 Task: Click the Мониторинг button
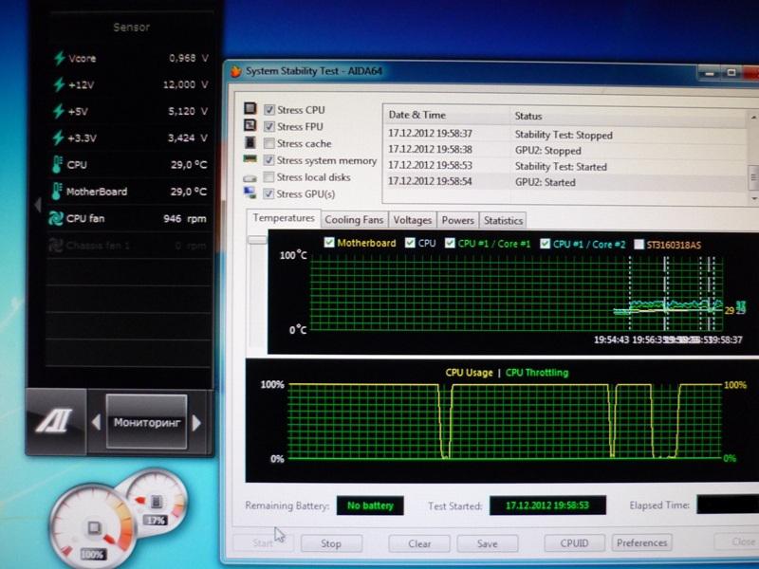[x=146, y=422]
